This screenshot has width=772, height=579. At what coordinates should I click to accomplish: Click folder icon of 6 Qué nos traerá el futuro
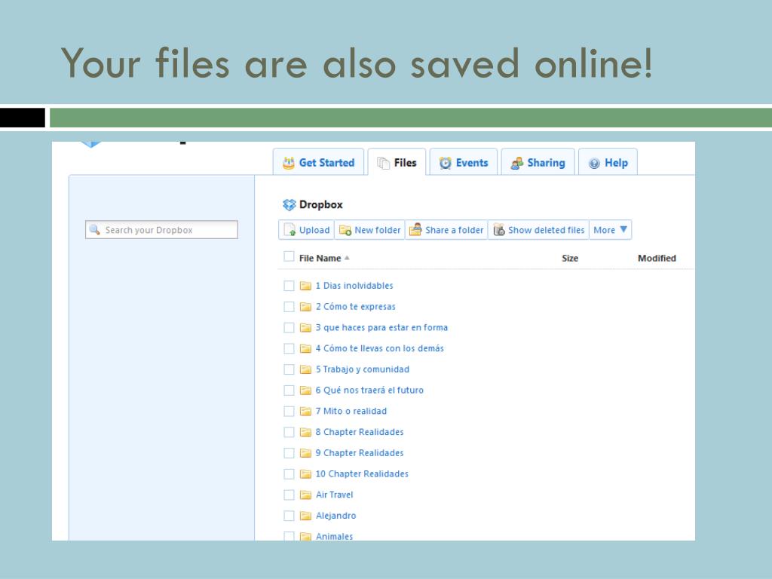point(306,391)
